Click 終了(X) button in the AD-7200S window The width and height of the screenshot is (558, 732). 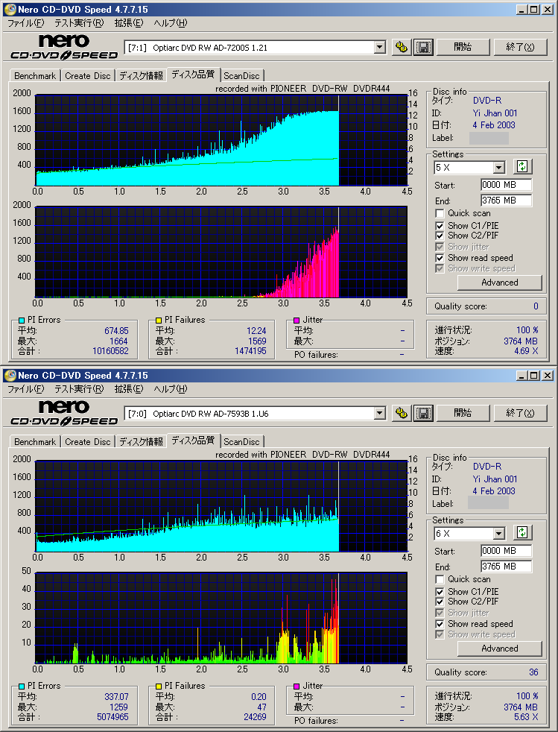[520, 47]
